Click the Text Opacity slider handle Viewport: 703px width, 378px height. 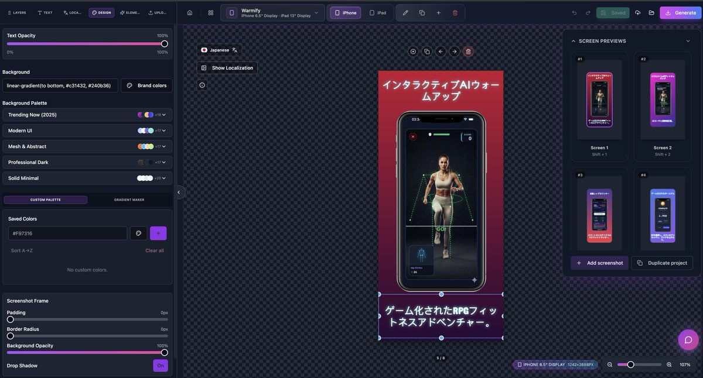(x=165, y=44)
